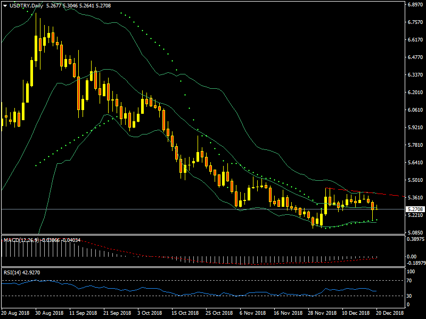Image resolution: width=426 pixels, height=319 pixels.
Task: Select the red descending trendline
Action: pyautogui.click(x=373, y=193)
